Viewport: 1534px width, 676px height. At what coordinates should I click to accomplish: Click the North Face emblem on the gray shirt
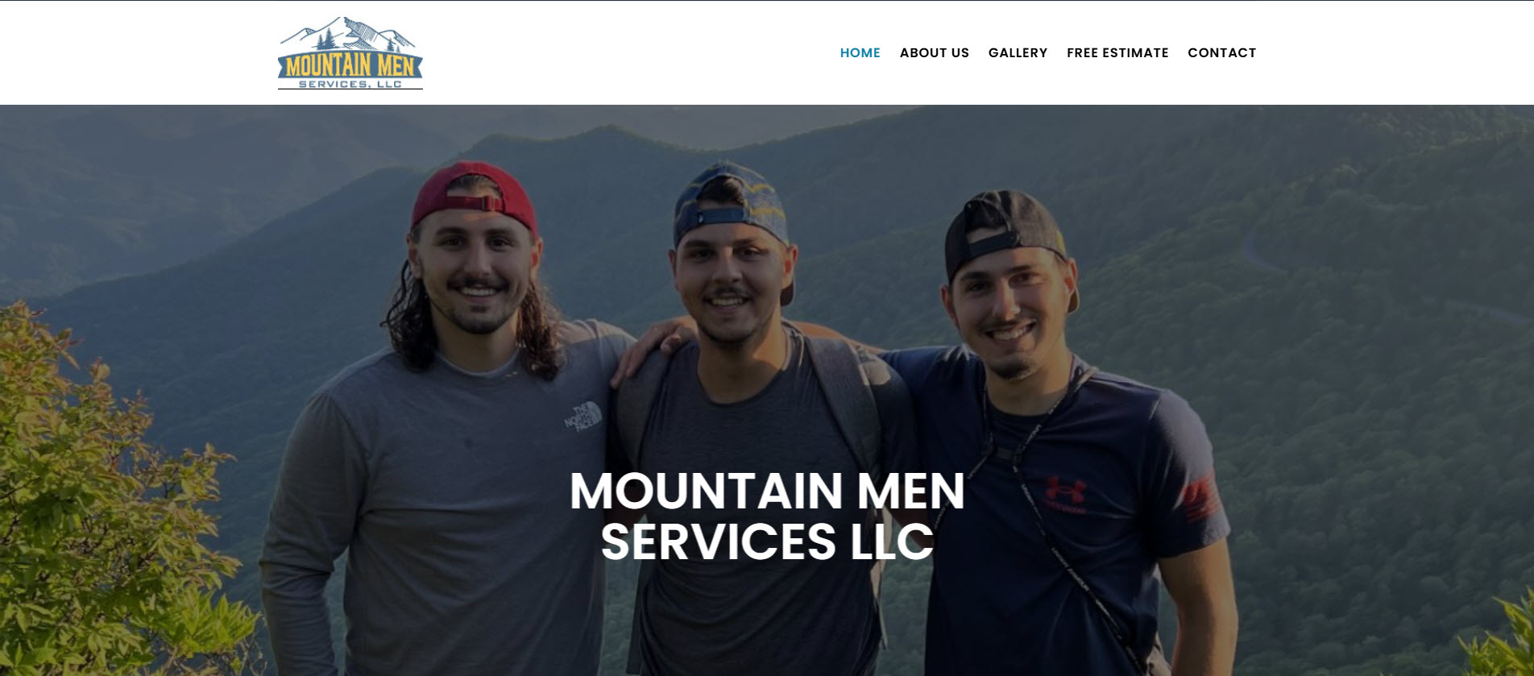(583, 417)
